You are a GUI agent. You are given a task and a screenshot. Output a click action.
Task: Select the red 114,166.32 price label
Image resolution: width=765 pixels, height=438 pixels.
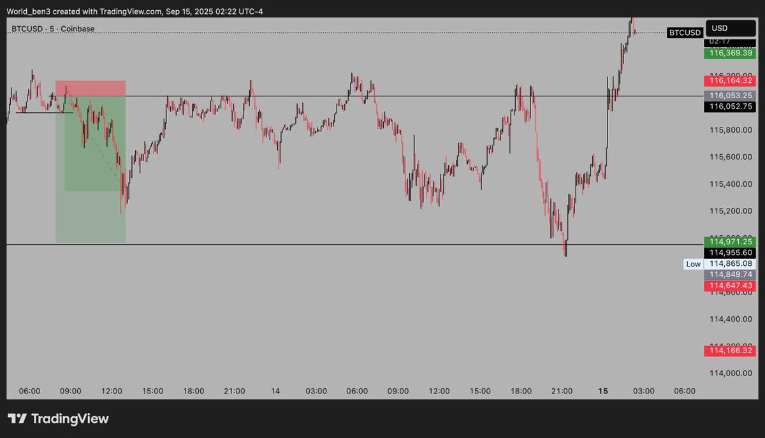(x=730, y=351)
